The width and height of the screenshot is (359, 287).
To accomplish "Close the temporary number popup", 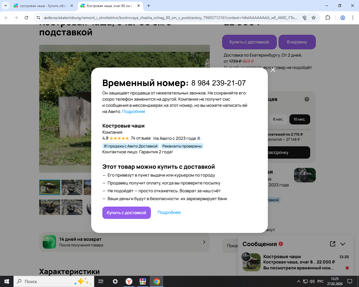I will (273, 70).
